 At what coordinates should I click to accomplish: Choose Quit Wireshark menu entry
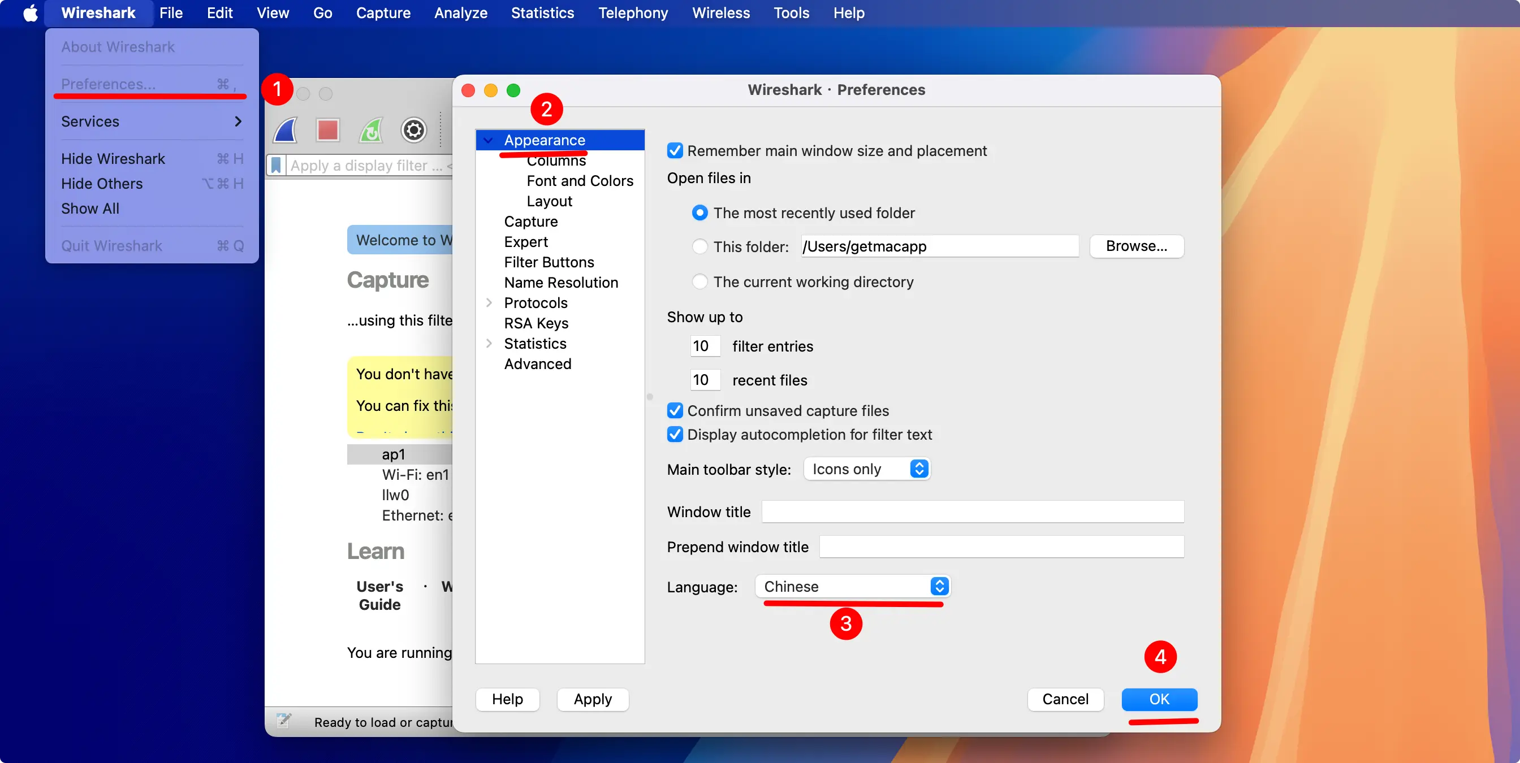coord(152,246)
